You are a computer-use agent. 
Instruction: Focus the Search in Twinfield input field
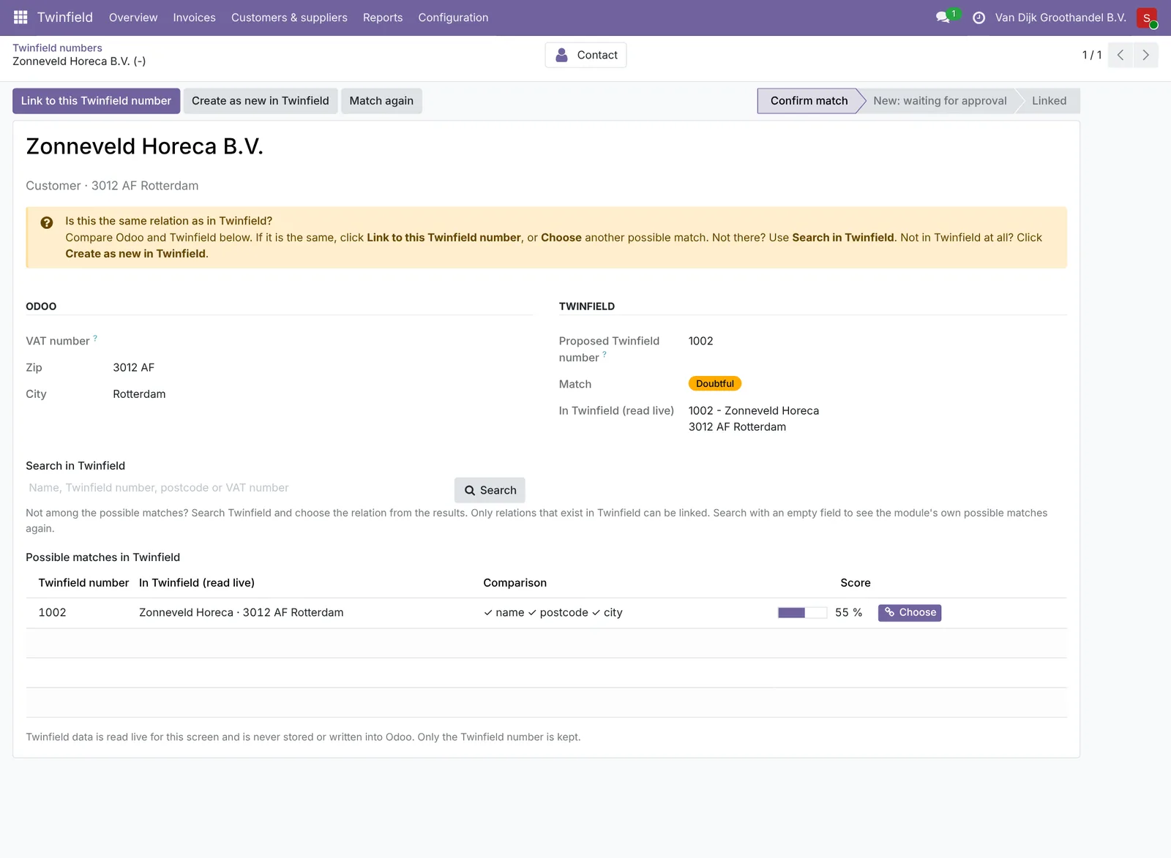238,488
